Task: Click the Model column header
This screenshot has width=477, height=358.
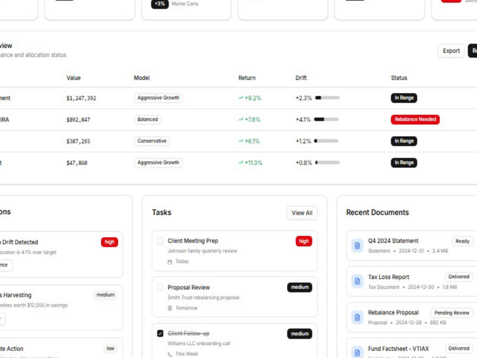Action: click(142, 78)
